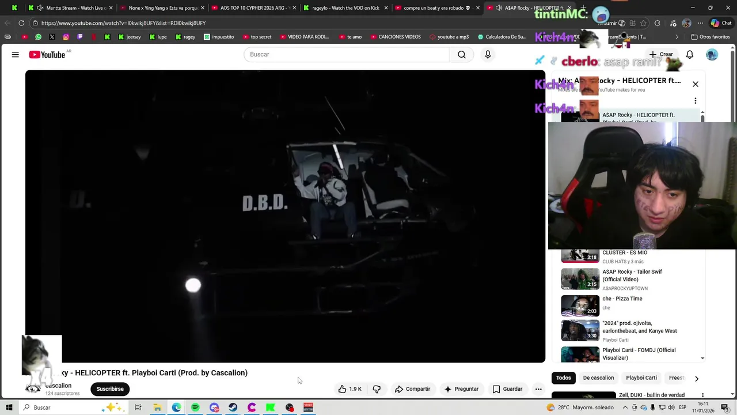Viewport: 737px width, 415px height.
Task: Open Playboi Carti - FOMDJ Official Visualizer
Action: click(630, 353)
